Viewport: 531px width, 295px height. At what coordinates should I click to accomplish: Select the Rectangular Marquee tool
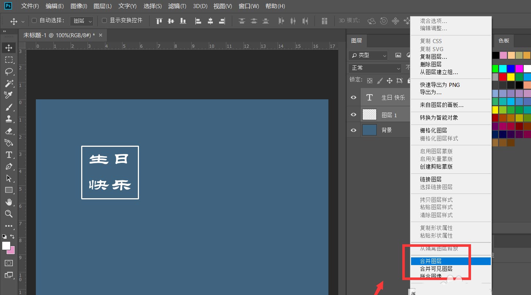click(x=9, y=60)
